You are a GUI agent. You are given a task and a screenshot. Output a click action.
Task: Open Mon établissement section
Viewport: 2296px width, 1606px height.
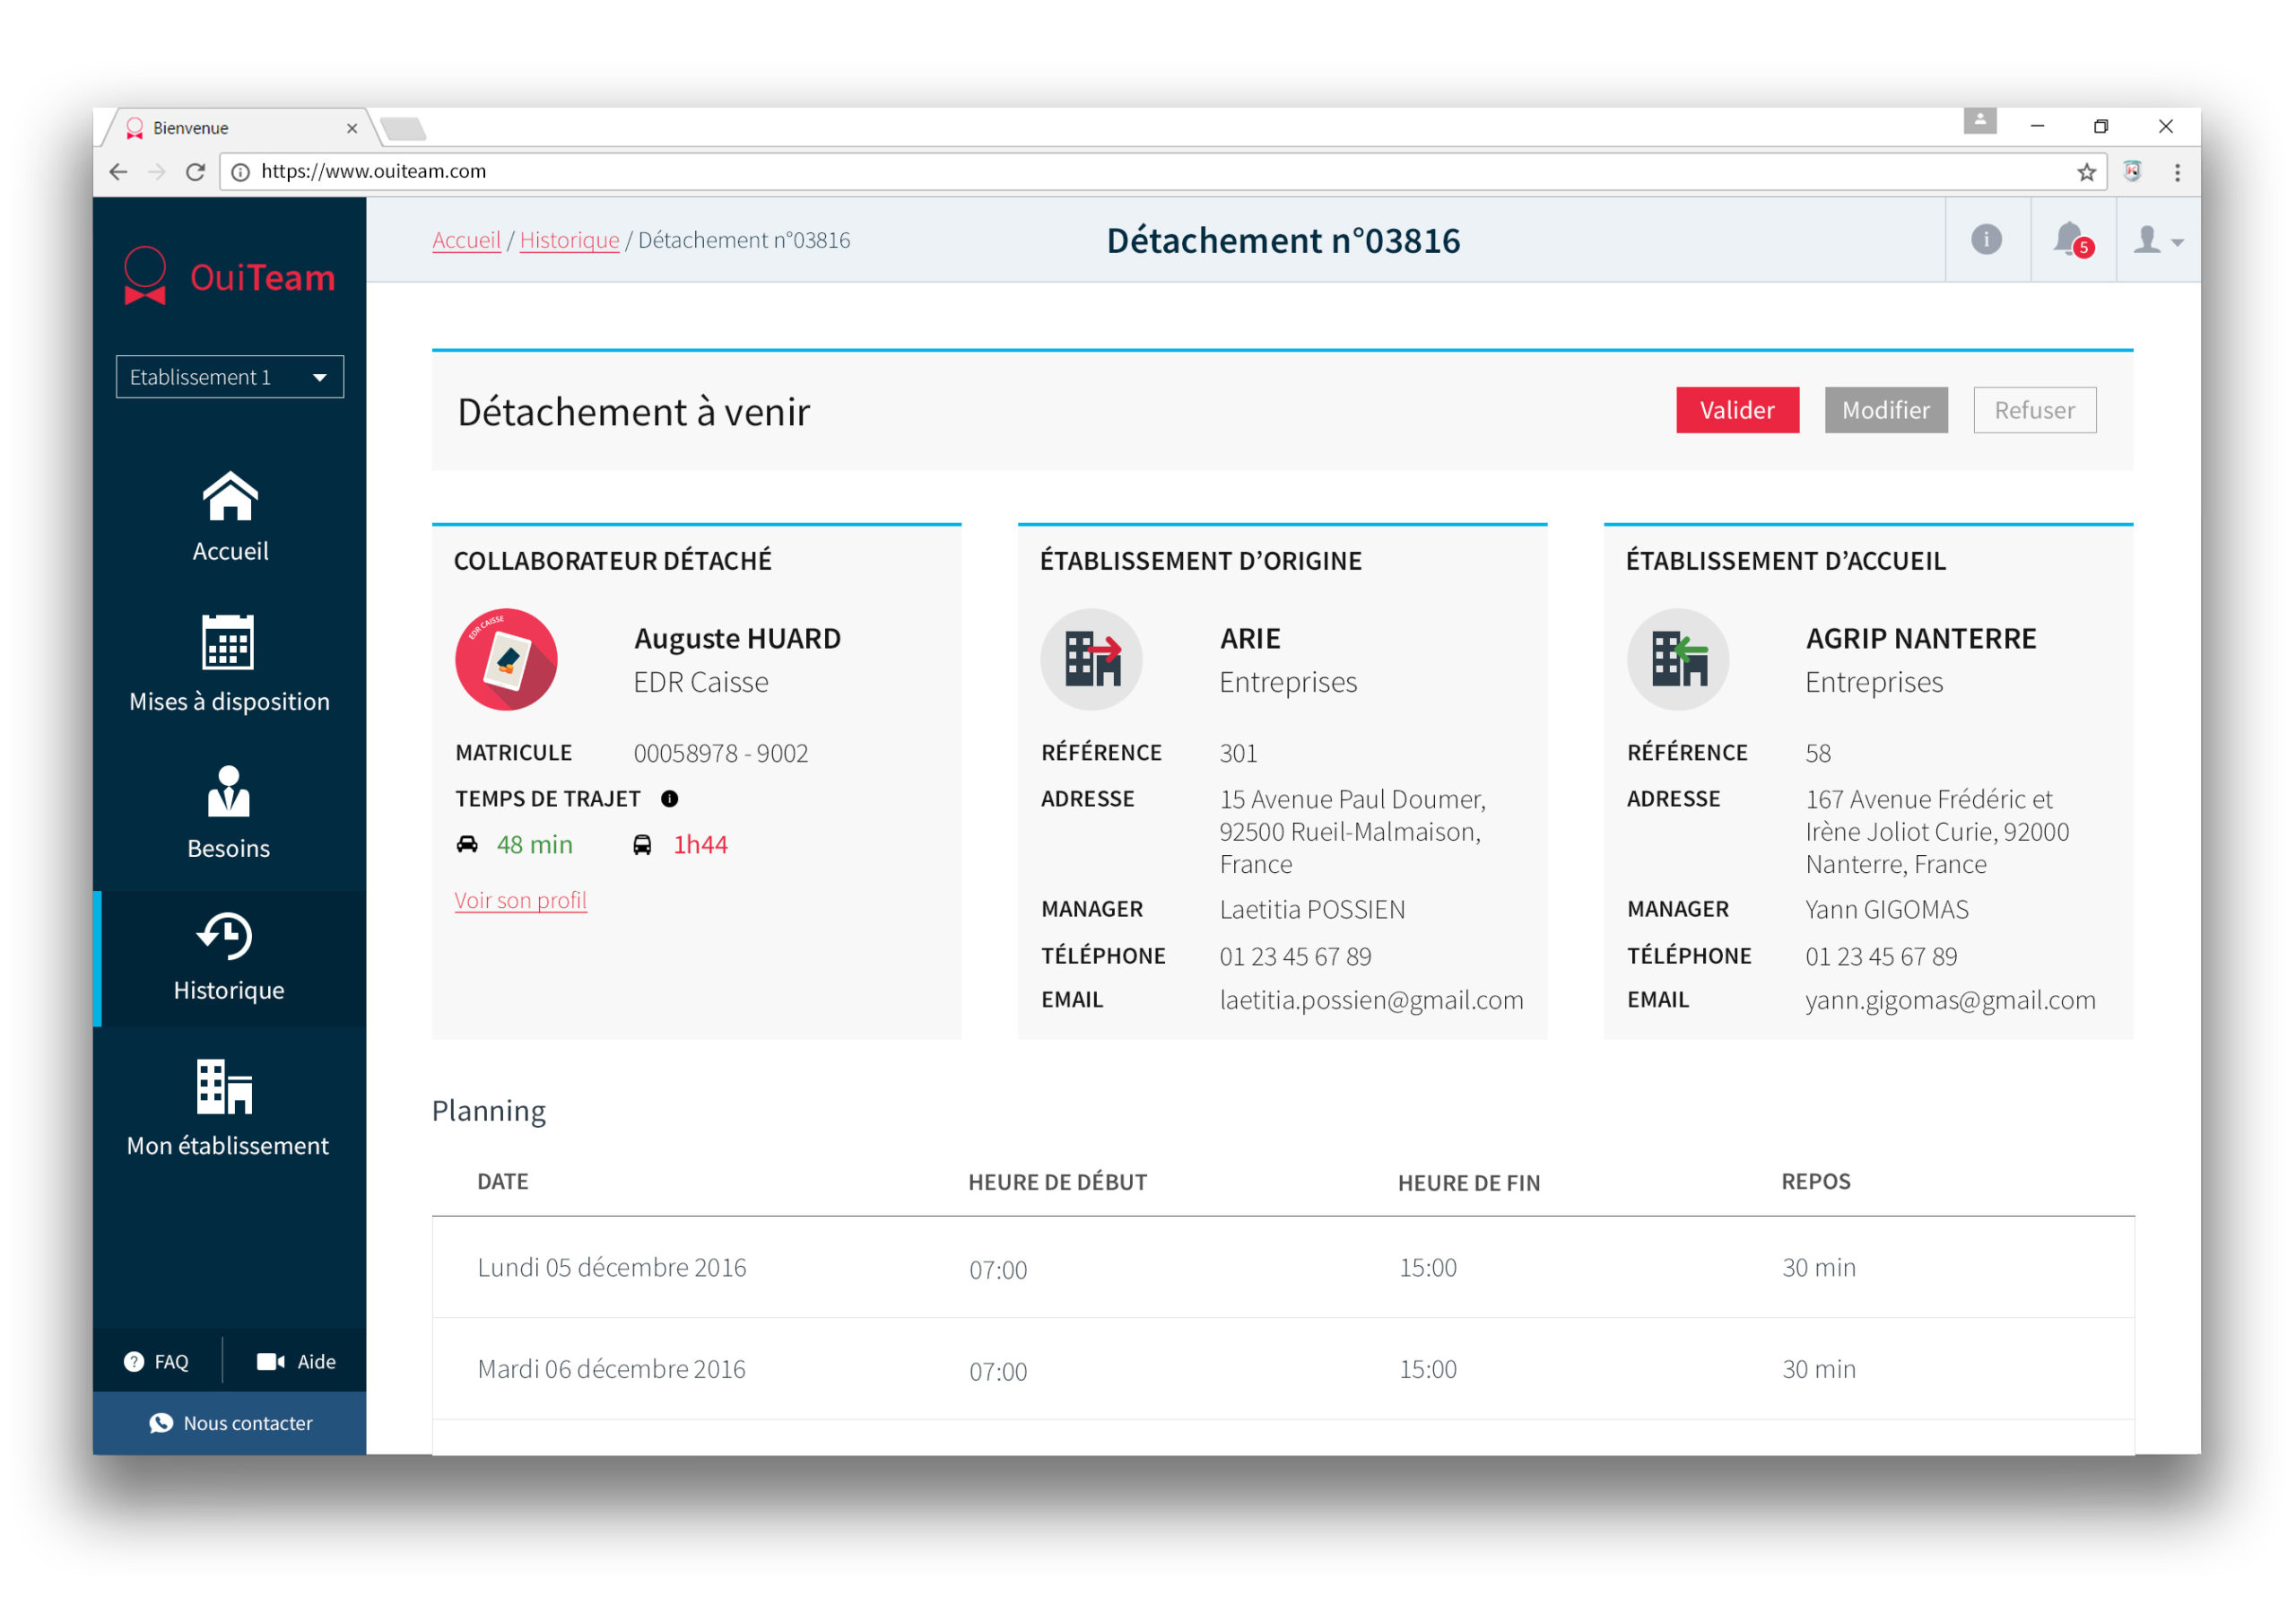tap(229, 1108)
